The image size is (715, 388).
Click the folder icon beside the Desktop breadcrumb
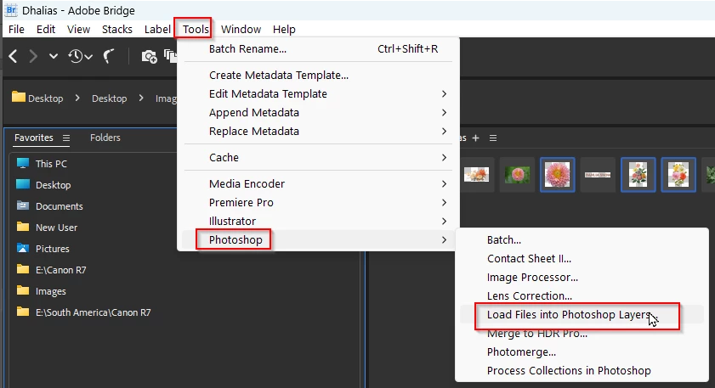point(18,97)
